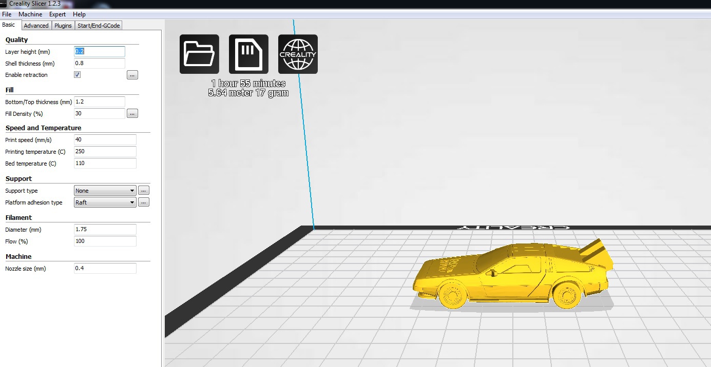Switch to the Advanced tab

[x=36, y=26]
